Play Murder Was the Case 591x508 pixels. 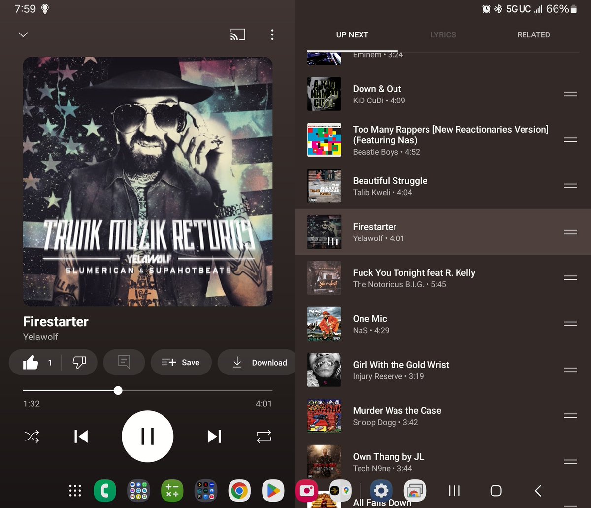[443, 416]
